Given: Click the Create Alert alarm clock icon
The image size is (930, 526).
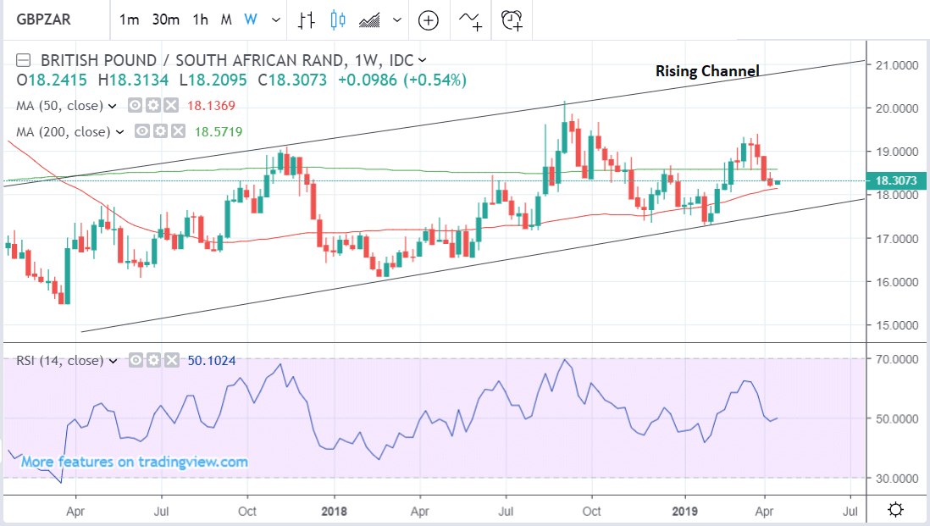Looking at the screenshot, I should click(x=512, y=19).
